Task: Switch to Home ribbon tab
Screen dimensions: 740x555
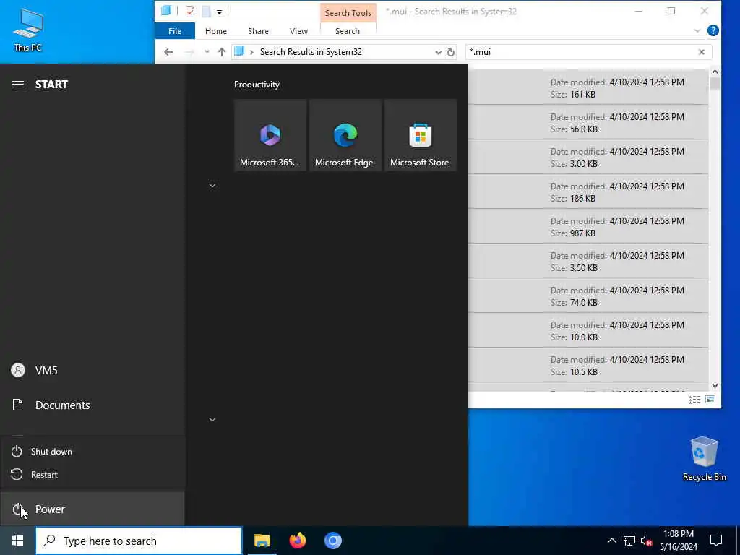Action: tap(215, 31)
